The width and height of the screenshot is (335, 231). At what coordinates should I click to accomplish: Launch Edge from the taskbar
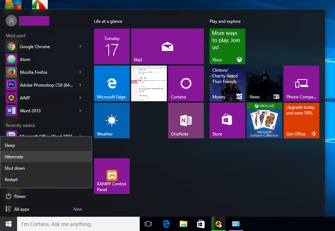pos(166,224)
